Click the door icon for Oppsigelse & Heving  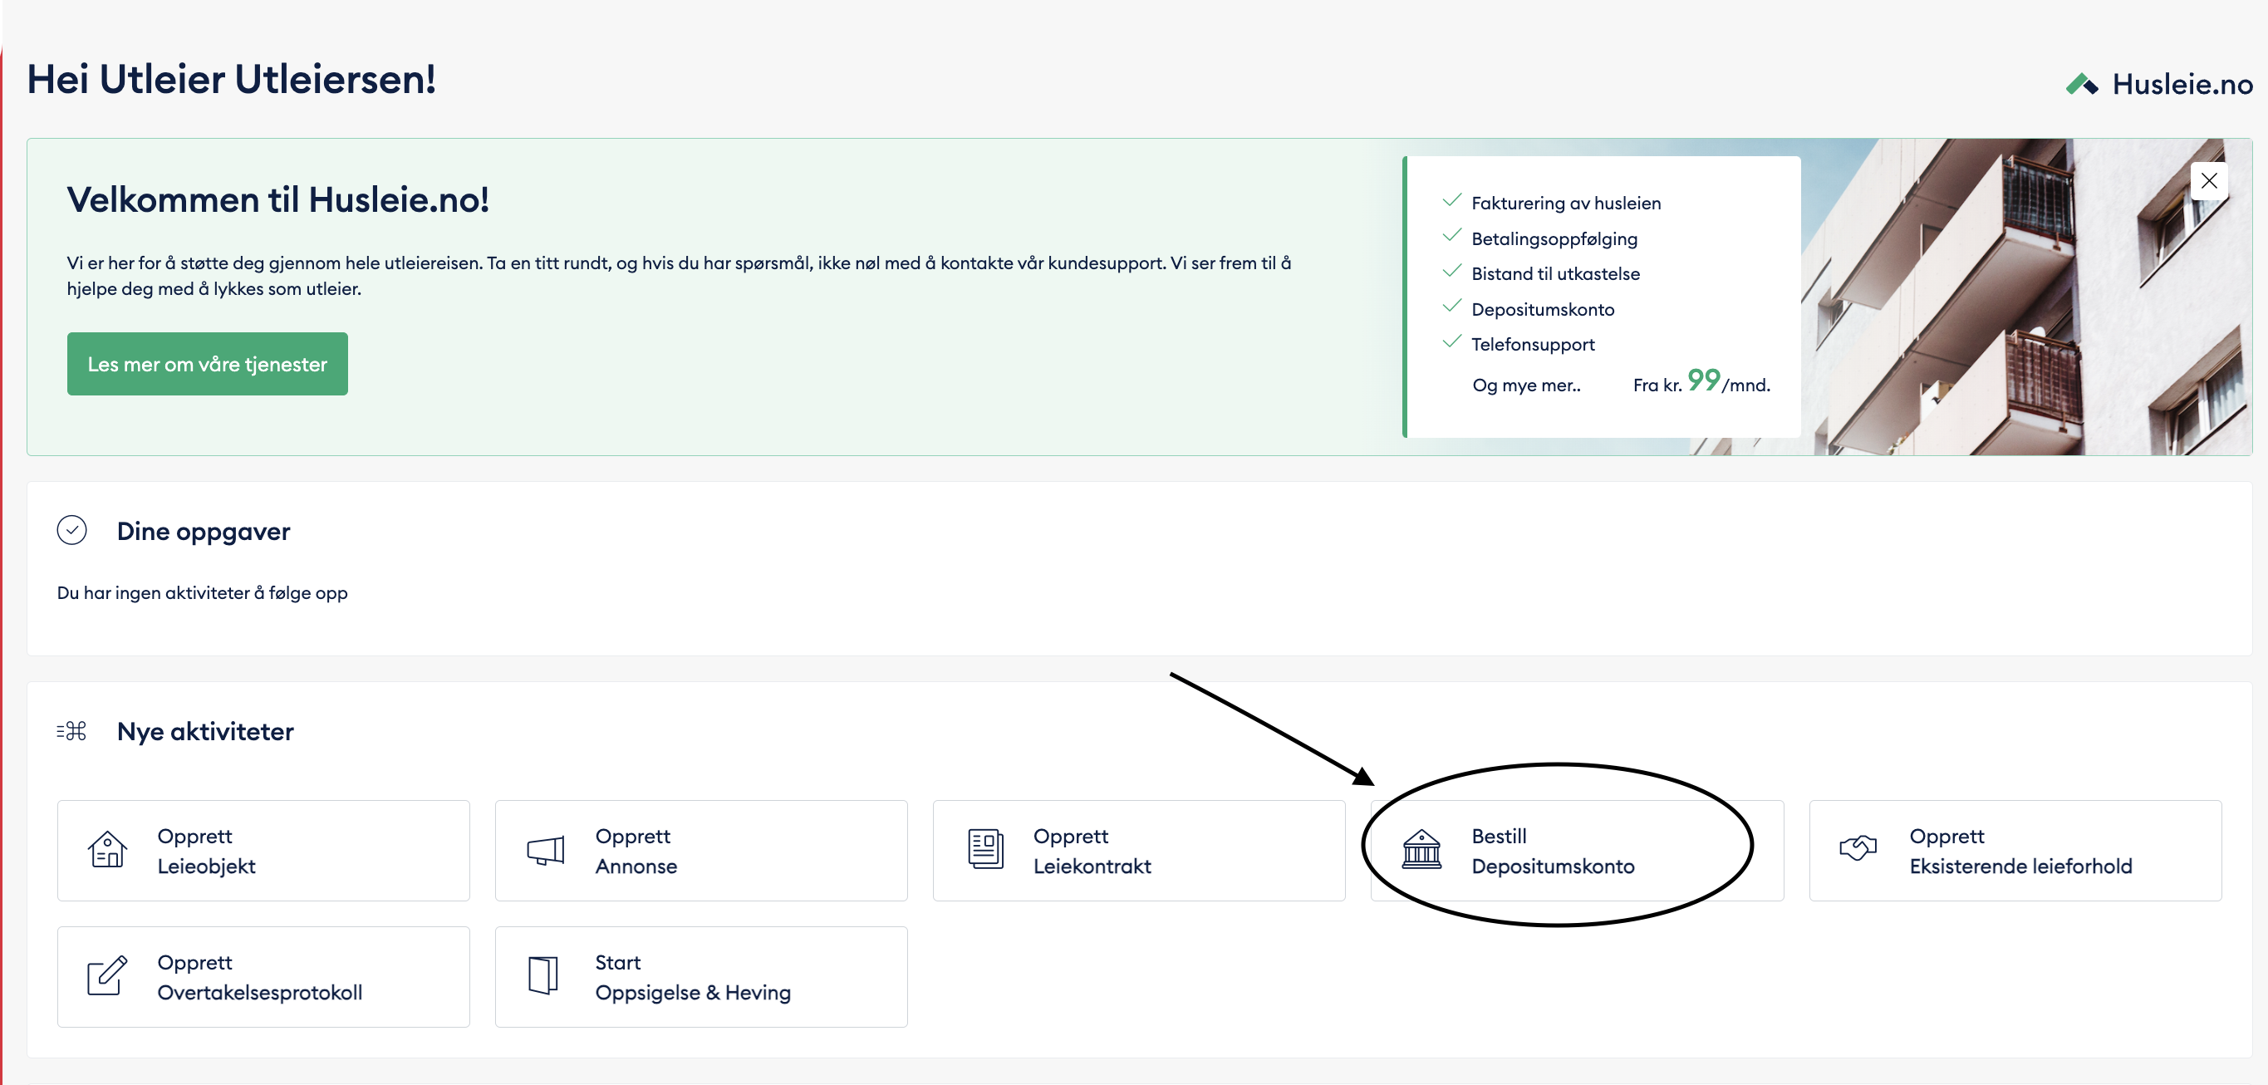click(x=543, y=975)
